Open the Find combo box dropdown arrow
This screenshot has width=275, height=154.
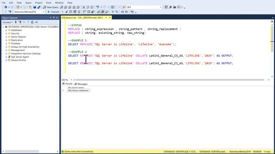(x=161, y=7)
